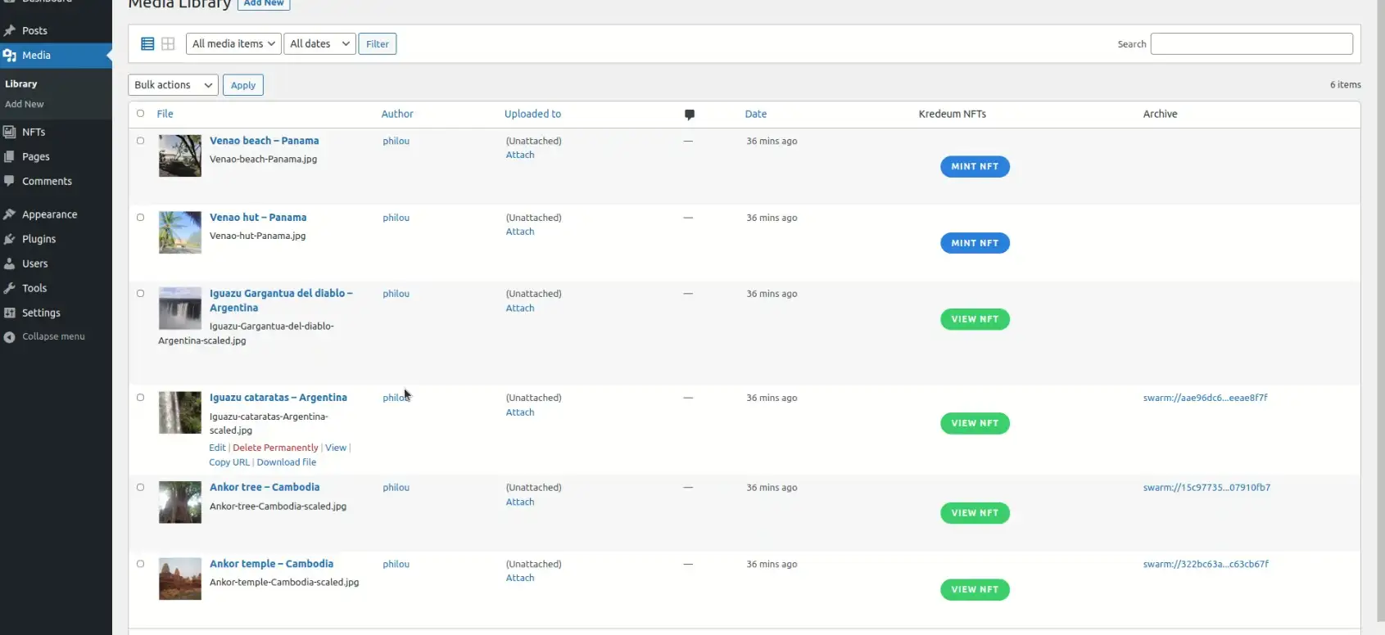
Task: Click the Collapse menu arrow icon
Action: (x=9, y=337)
